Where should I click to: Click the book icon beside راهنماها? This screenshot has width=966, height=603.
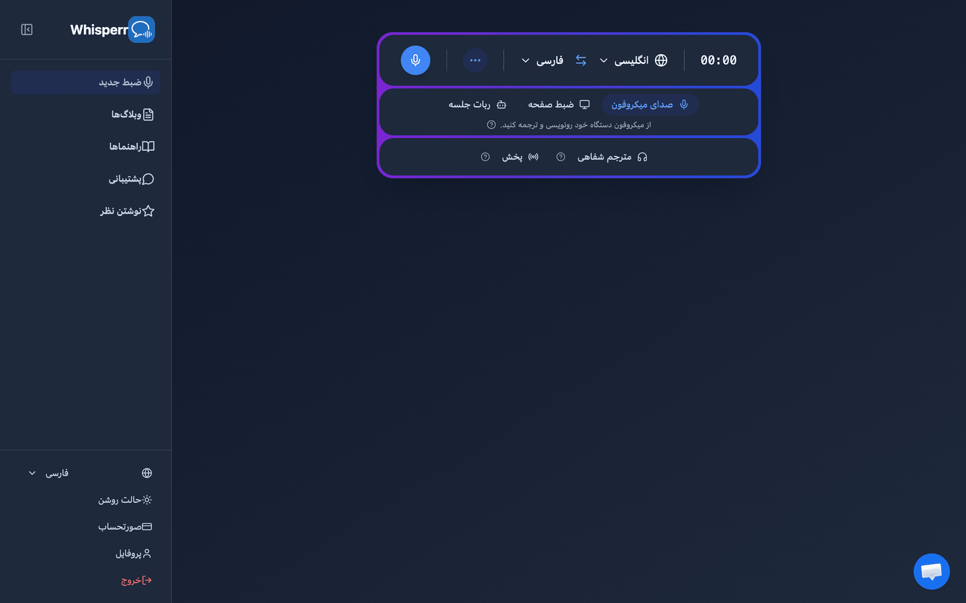click(149, 147)
